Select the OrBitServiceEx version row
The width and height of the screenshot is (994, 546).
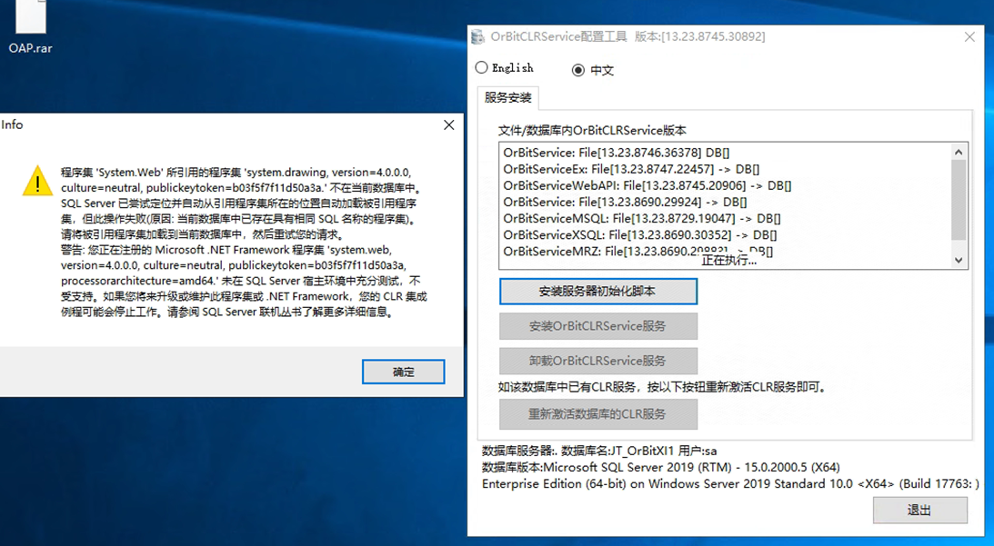click(x=631, y=169)
